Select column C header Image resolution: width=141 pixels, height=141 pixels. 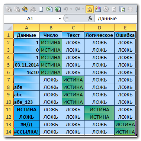pyautogui.click(x=73, y=28)
